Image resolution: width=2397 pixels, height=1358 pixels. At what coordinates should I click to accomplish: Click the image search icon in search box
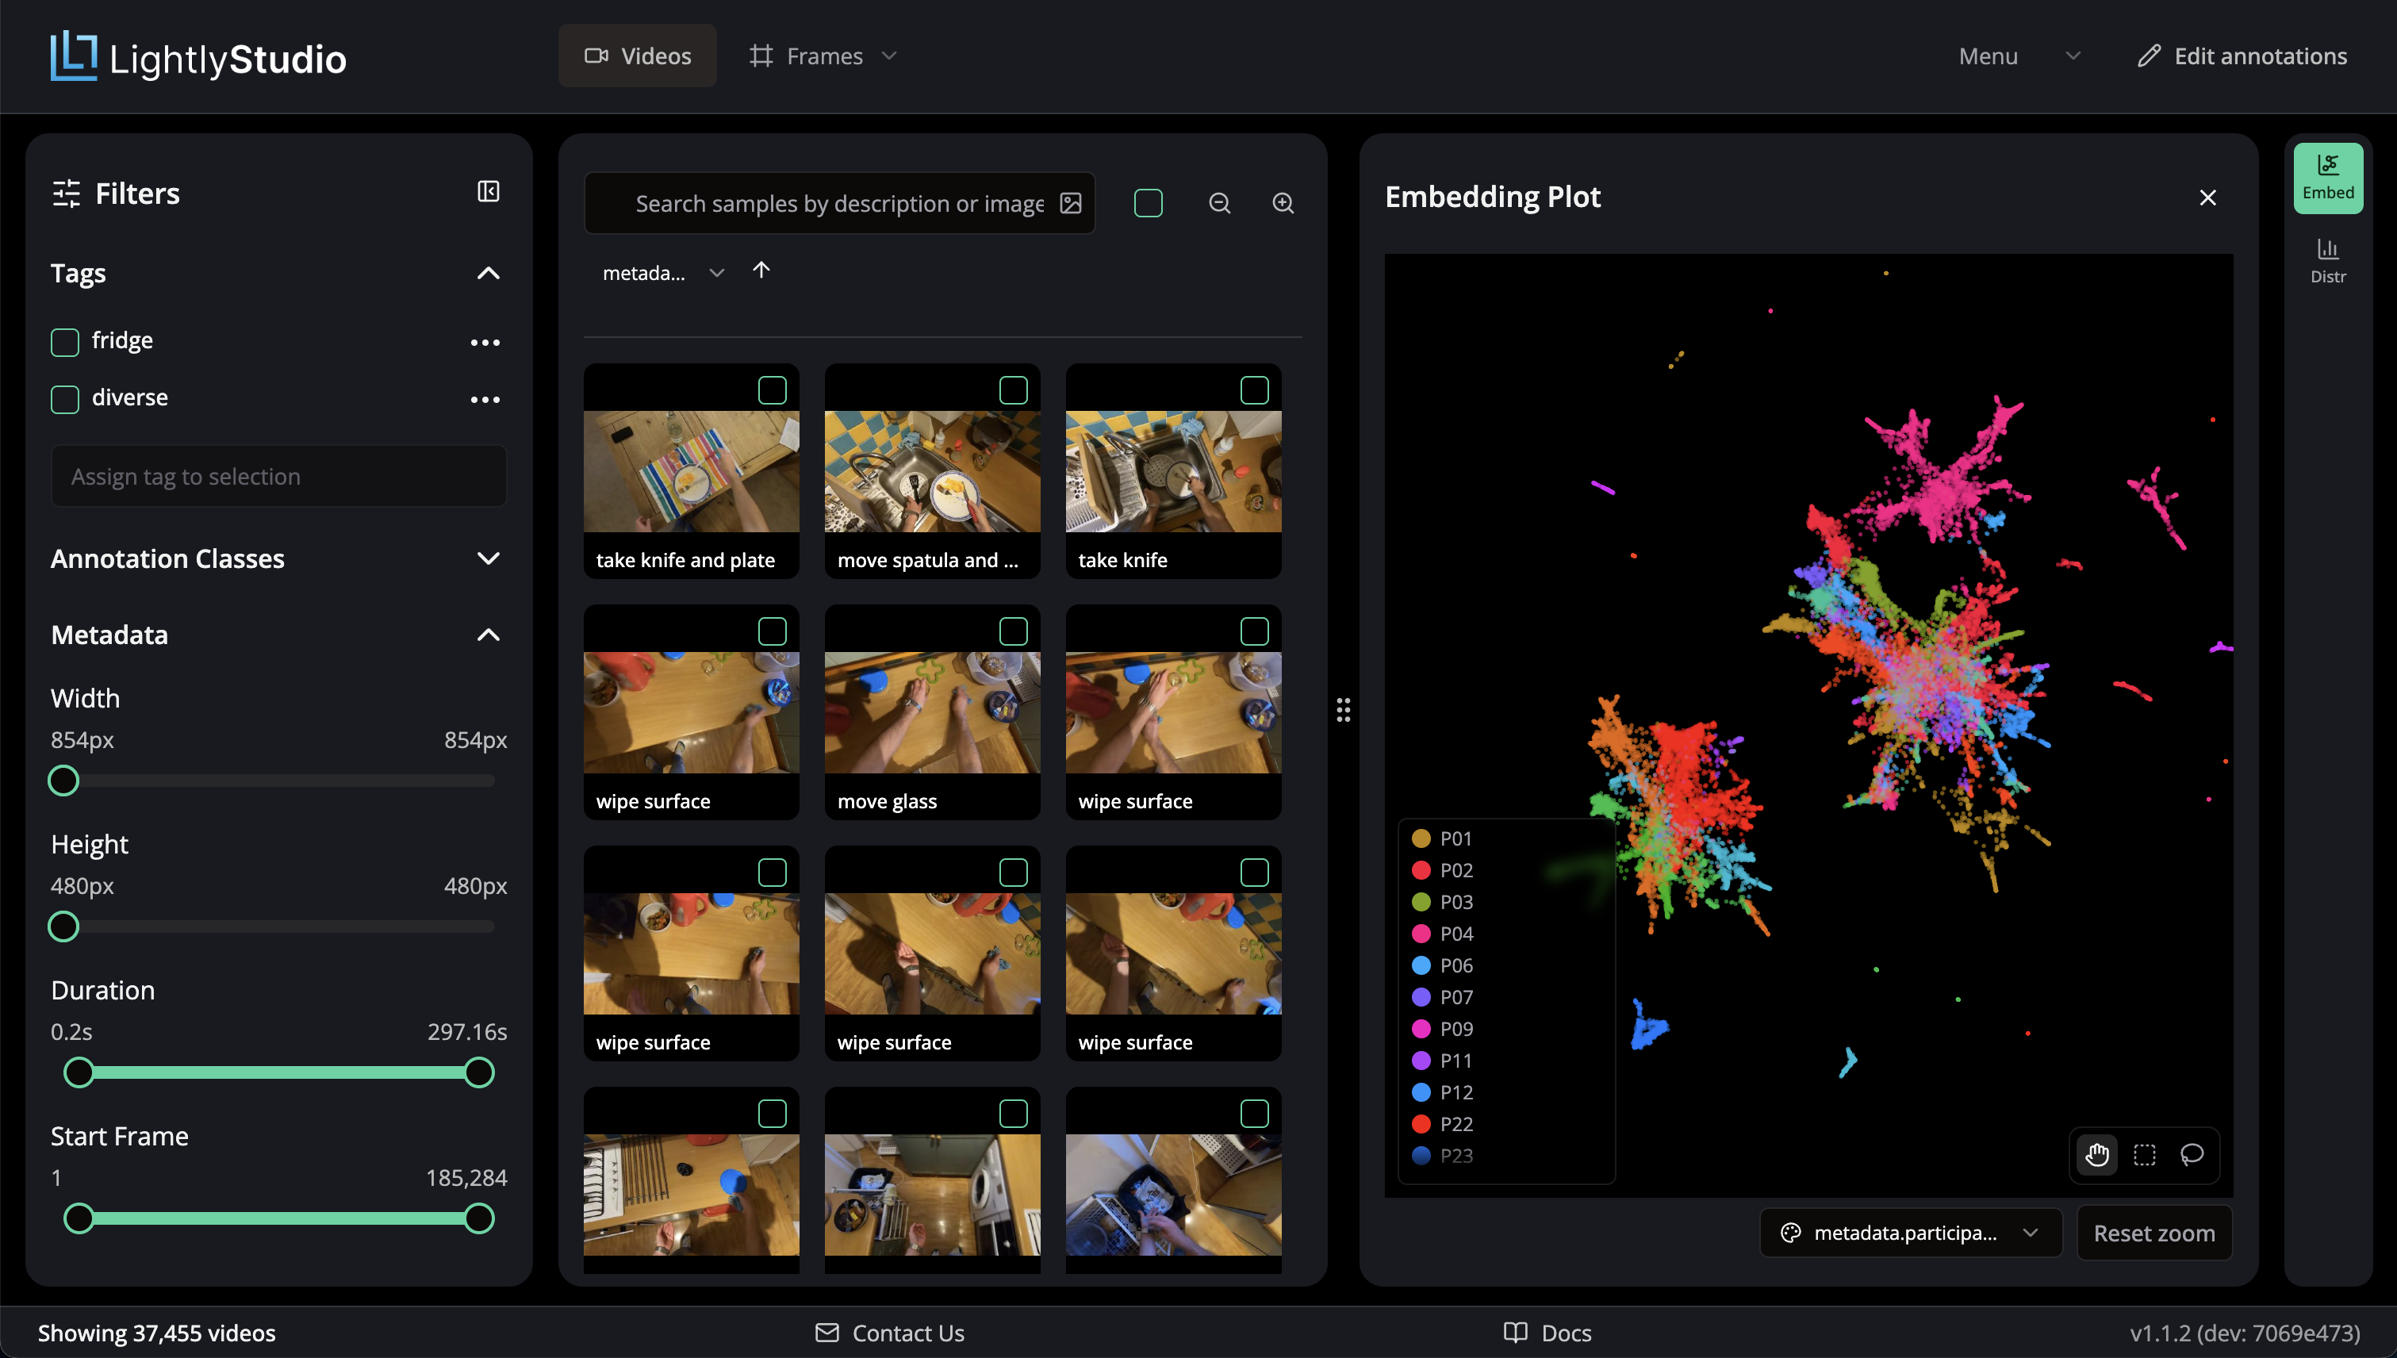1071,203
